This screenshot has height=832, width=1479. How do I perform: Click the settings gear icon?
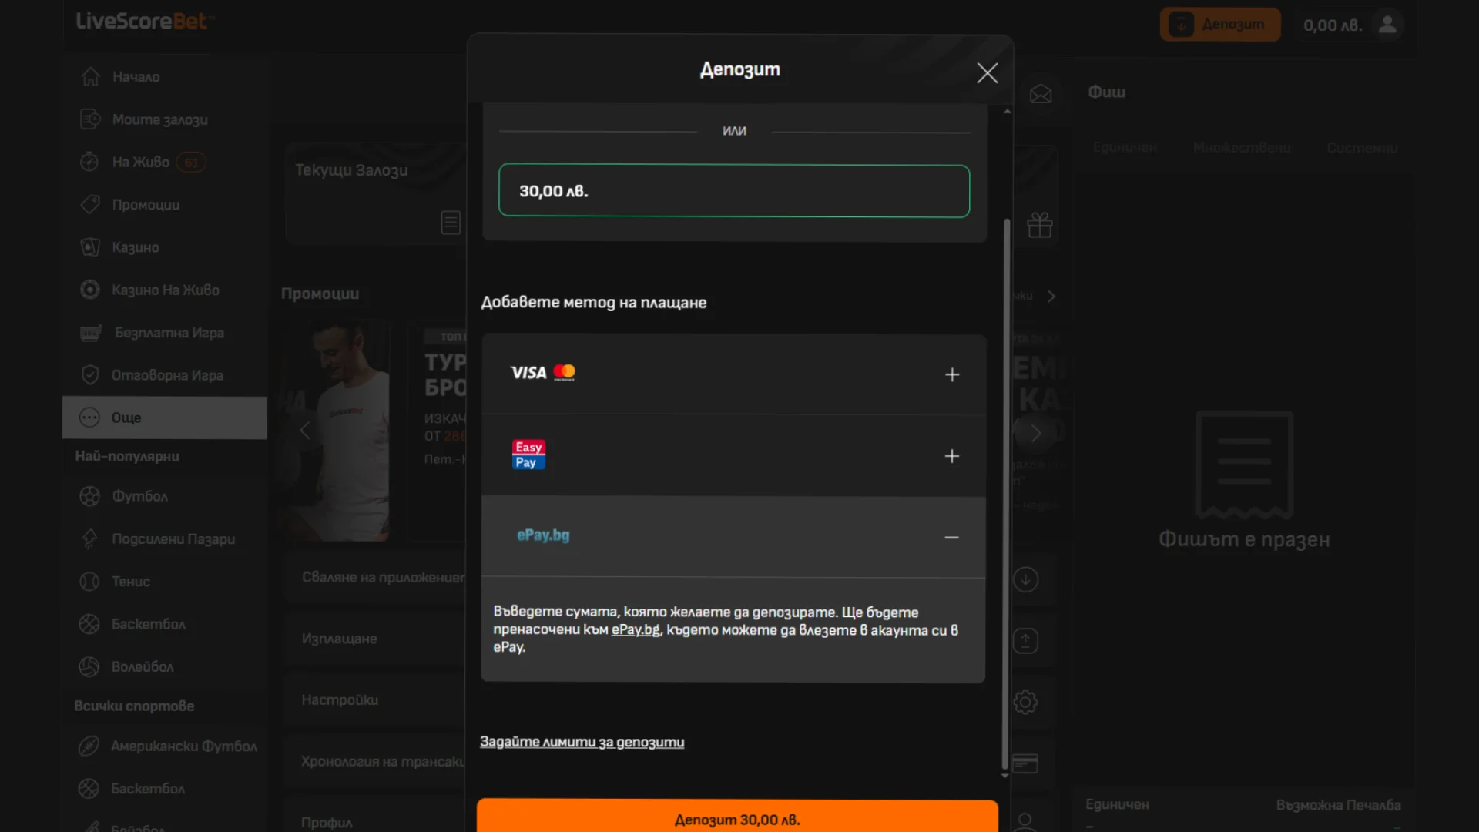coord(1025,702)
